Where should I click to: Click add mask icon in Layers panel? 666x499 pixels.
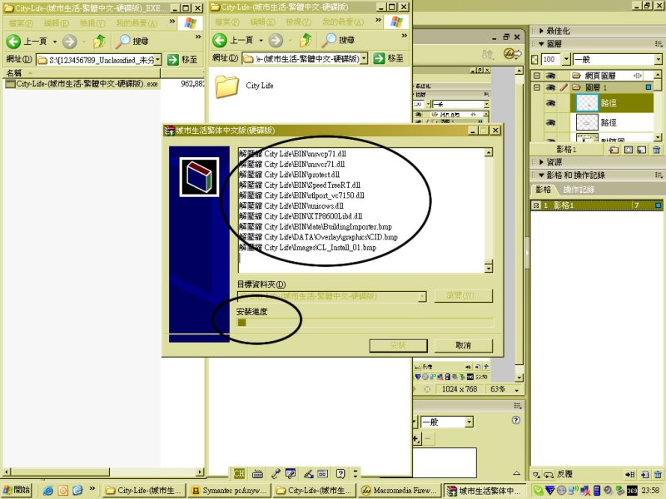coord(629,150)
